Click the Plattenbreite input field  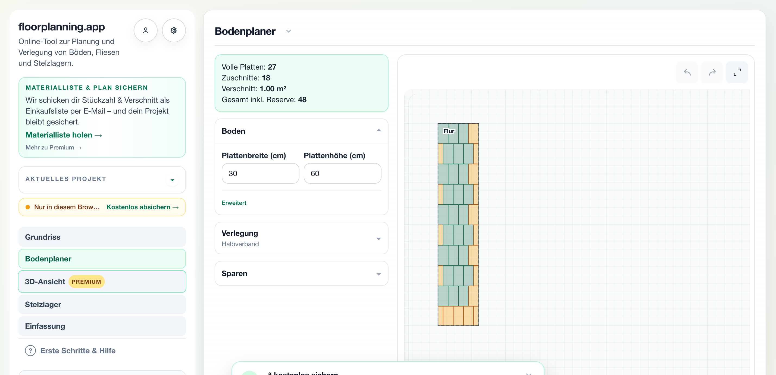click(x=261, y=173)
